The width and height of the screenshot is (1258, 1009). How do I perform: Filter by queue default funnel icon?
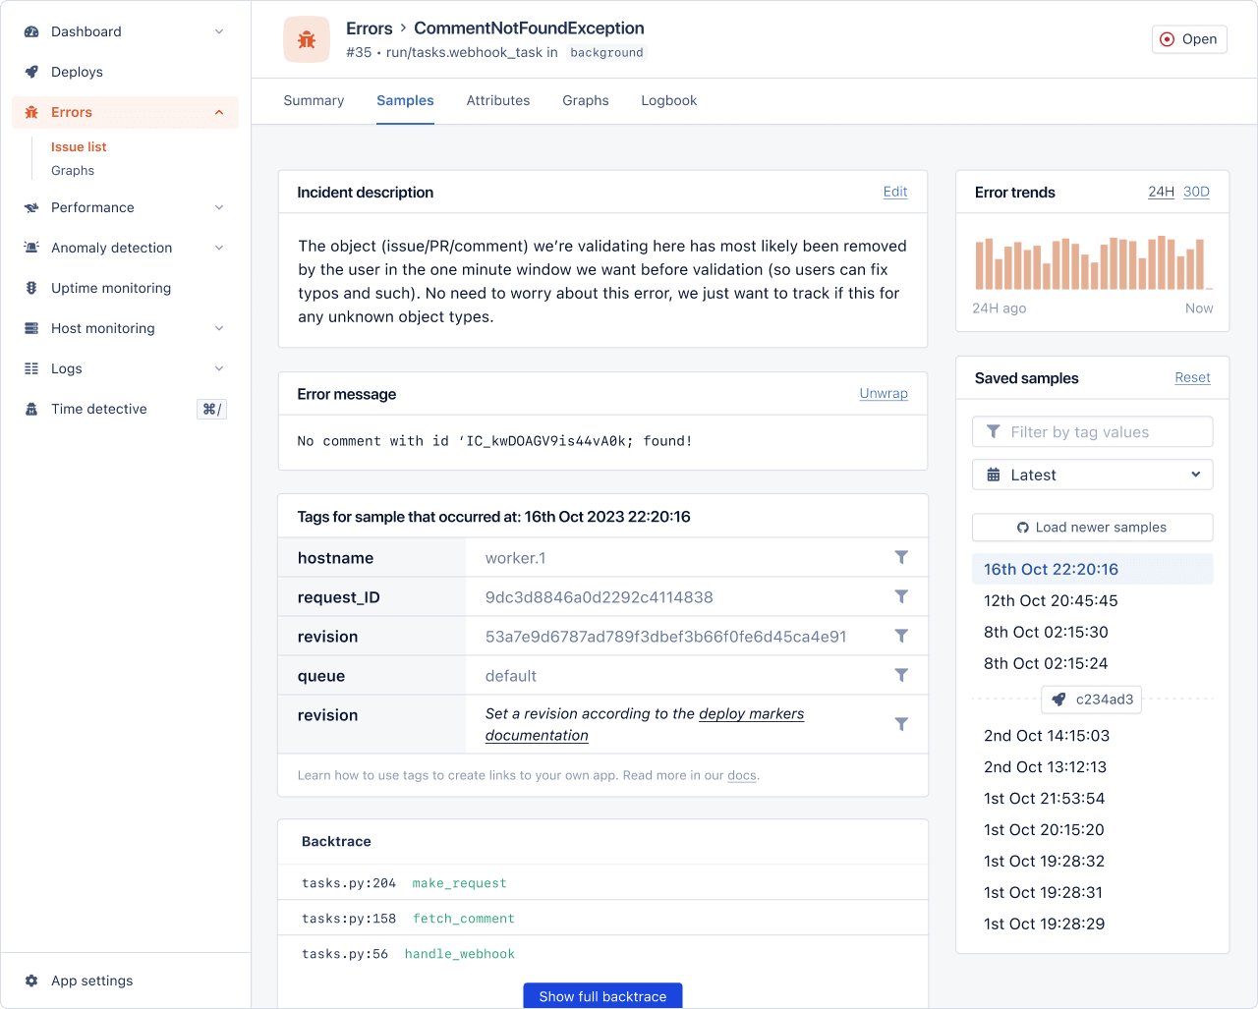tap(901, 675)
